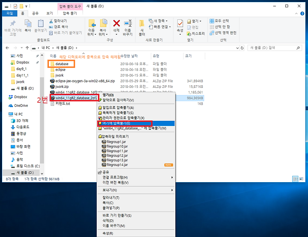Viewport: 308px width, 237px height.
Task: Choose 알집으로 압축풀기(A)
Action: (136, 108)
